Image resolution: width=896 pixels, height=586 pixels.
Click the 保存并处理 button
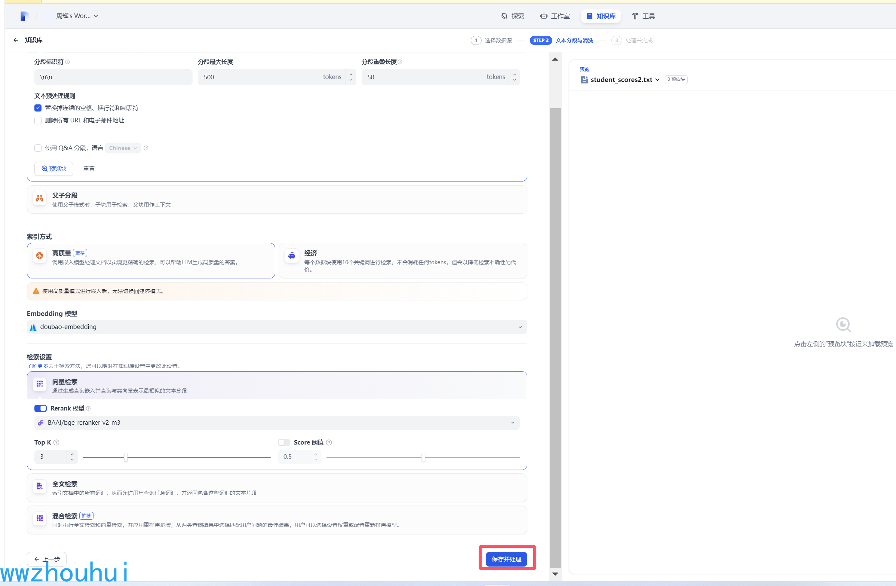click(506, 559)
